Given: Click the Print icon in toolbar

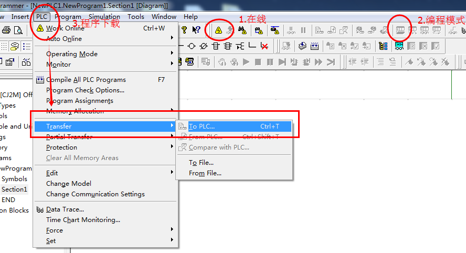Looking at the screenshot, I should (x=7, y=30).
